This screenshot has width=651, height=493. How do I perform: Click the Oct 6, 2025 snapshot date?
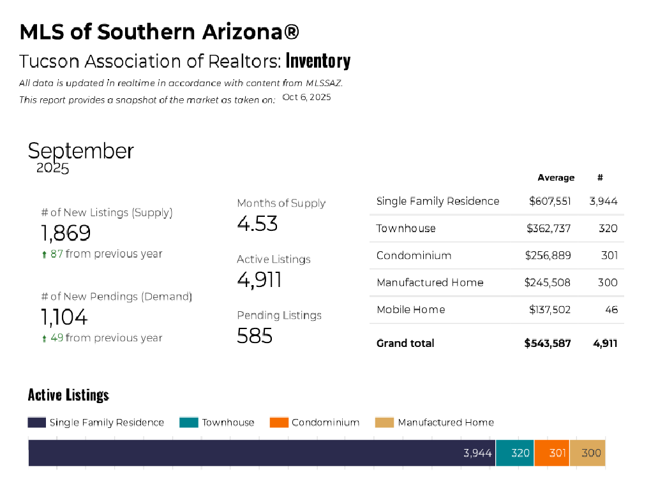[x=306, y=98]
